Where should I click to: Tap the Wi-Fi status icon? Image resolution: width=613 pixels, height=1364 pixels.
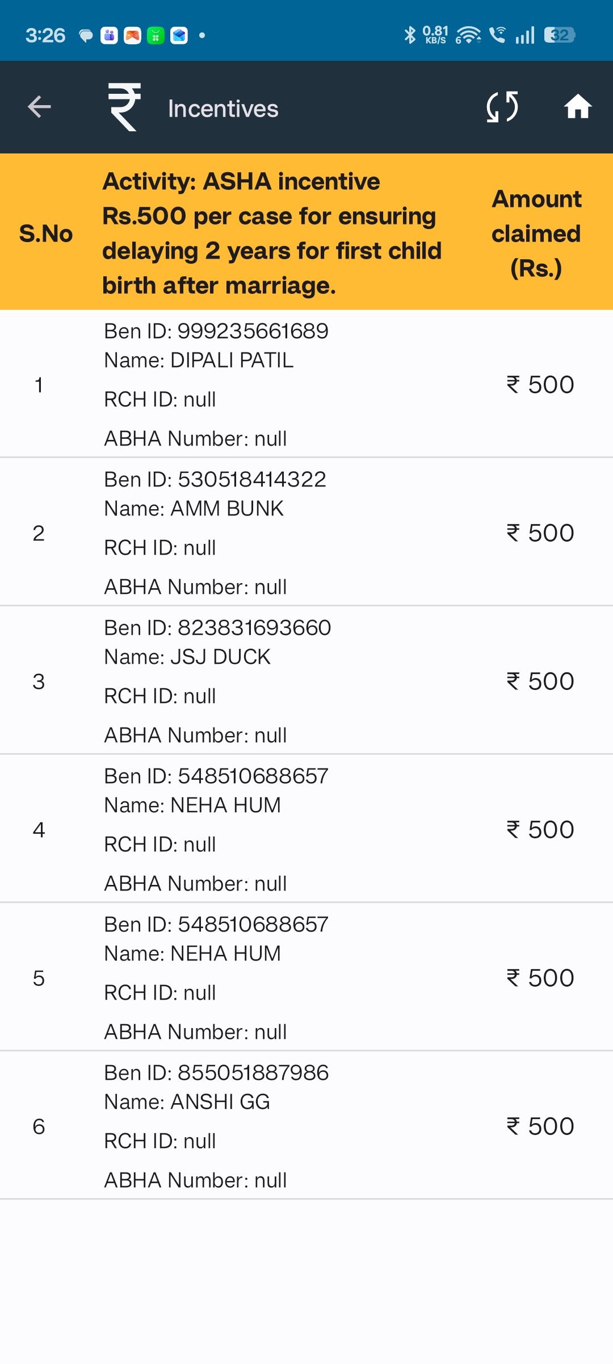(468, 35)
